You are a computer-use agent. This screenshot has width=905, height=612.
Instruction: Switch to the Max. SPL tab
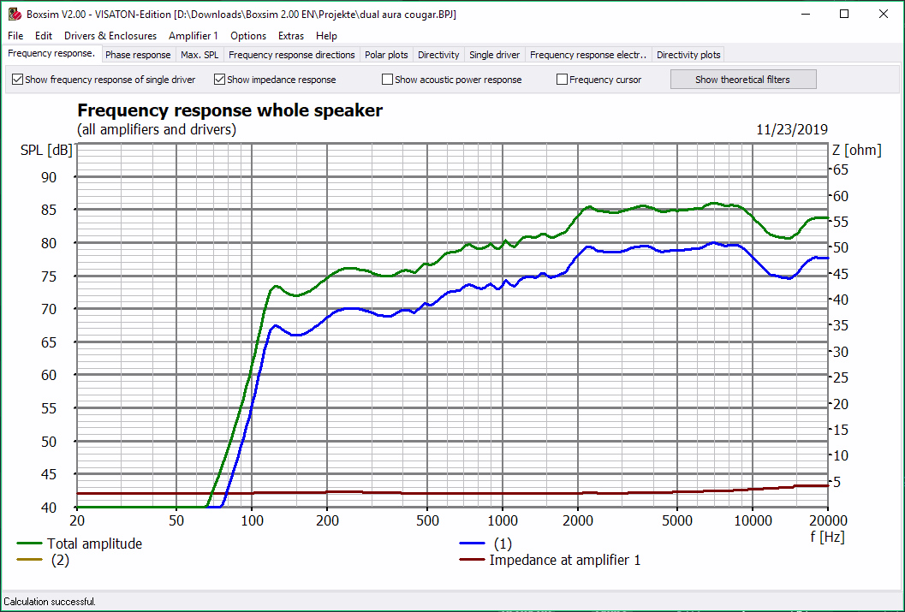click(x=199, y=55)
